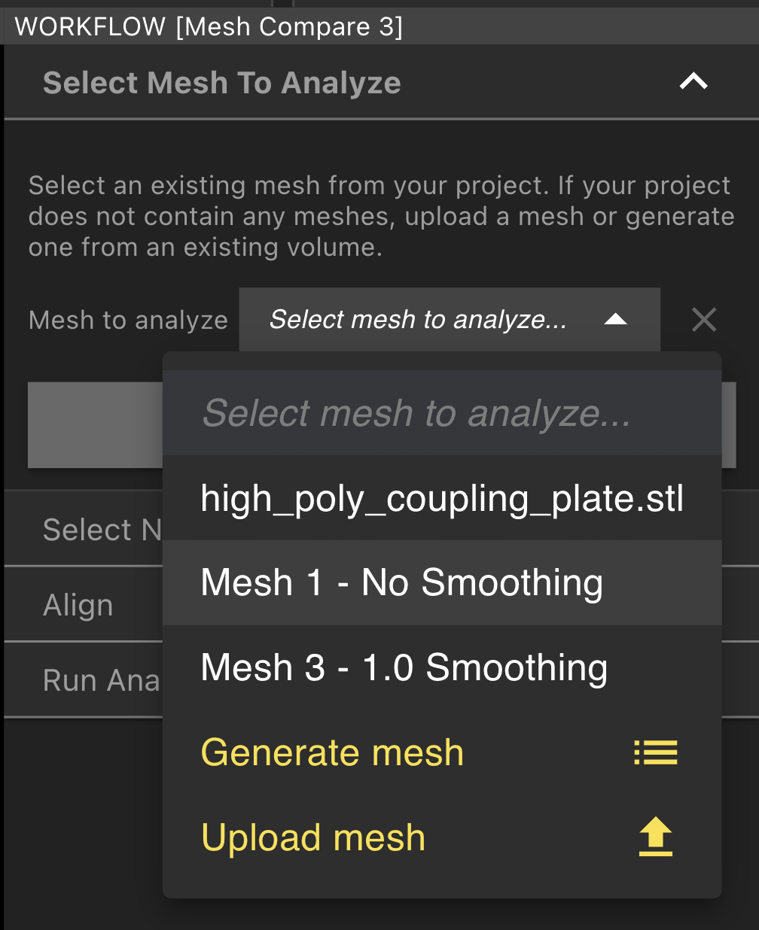Screen dimensions: 759x930
Task: Click the upload arrow icon beside Upload mesh
Action: pyautogui.click(x=656, y=836)
